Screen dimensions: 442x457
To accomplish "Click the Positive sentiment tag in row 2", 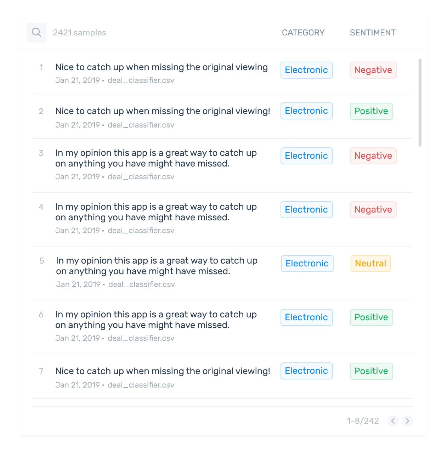I will [x=371, y=111].
